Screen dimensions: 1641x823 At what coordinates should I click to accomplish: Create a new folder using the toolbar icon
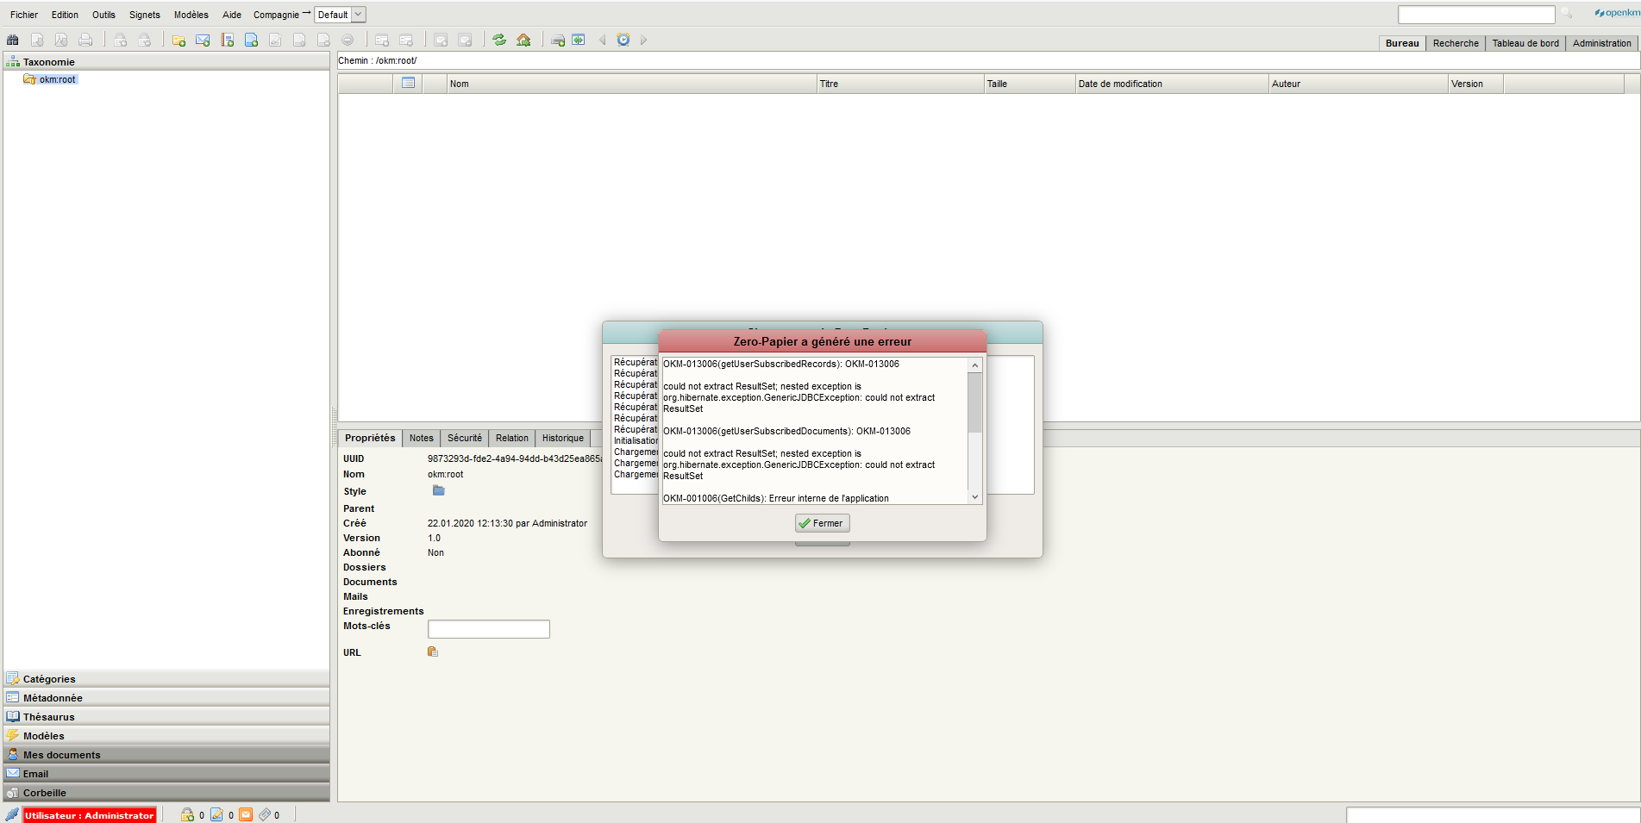click(x=179, y=40)
